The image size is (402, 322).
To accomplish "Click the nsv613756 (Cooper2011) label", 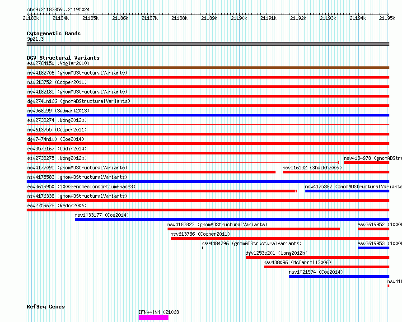I will pos(200,234).
